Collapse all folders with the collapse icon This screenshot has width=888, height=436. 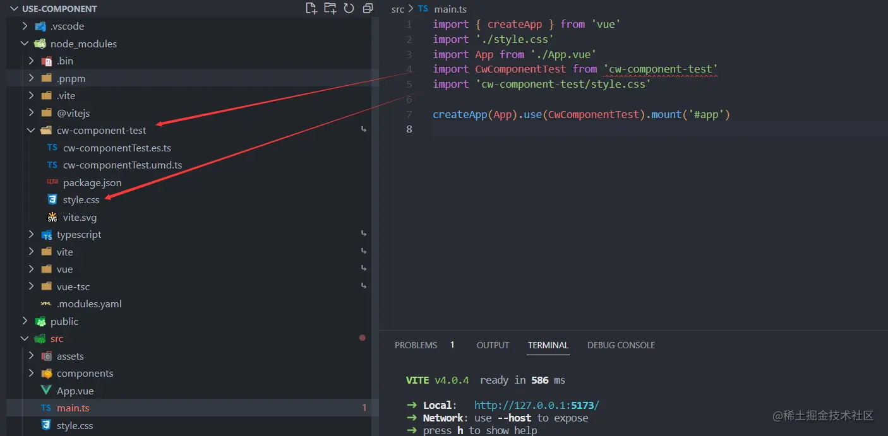368,8
